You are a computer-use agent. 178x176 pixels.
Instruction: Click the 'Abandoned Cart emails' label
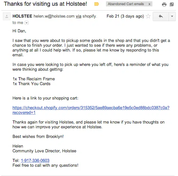point(126,4)
